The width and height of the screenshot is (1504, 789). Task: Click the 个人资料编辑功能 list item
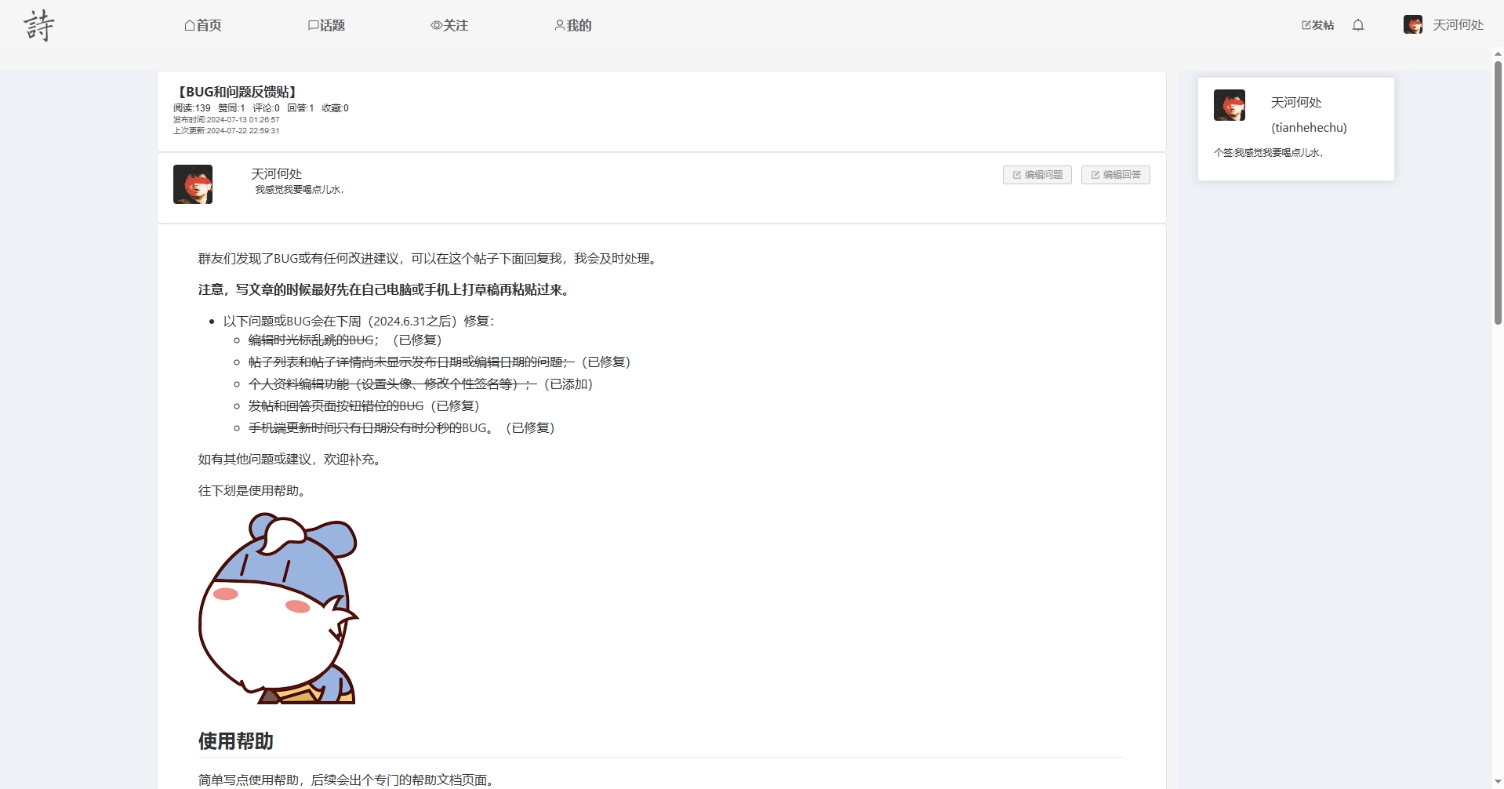421,384
